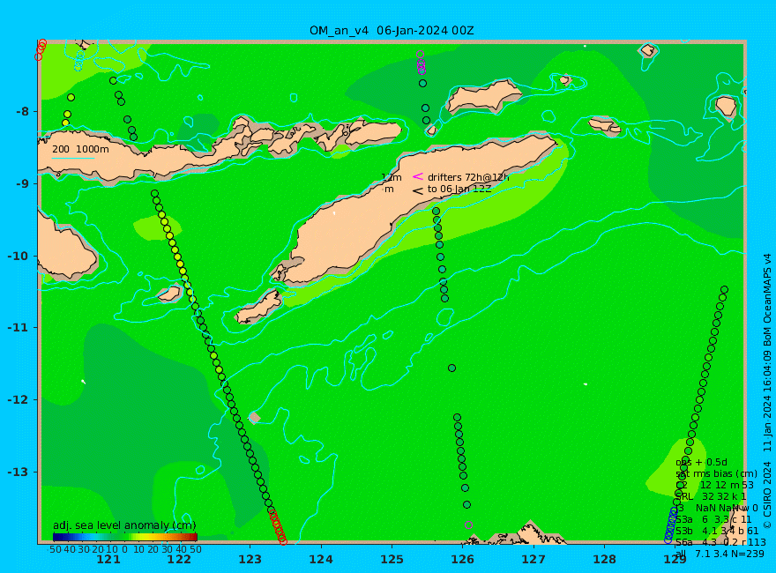Click longitude tick label 125

(x=392, y=560)
